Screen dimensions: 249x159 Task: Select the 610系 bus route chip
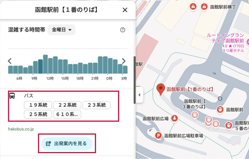coord(67,115)
